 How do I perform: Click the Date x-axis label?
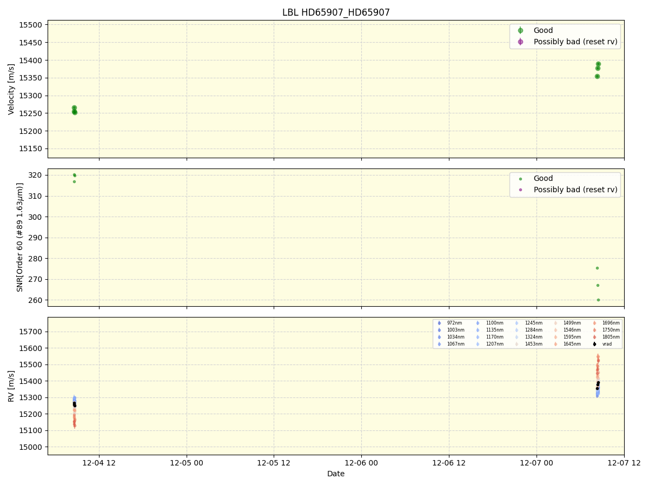pyautogui.click(x=336, y=474)
